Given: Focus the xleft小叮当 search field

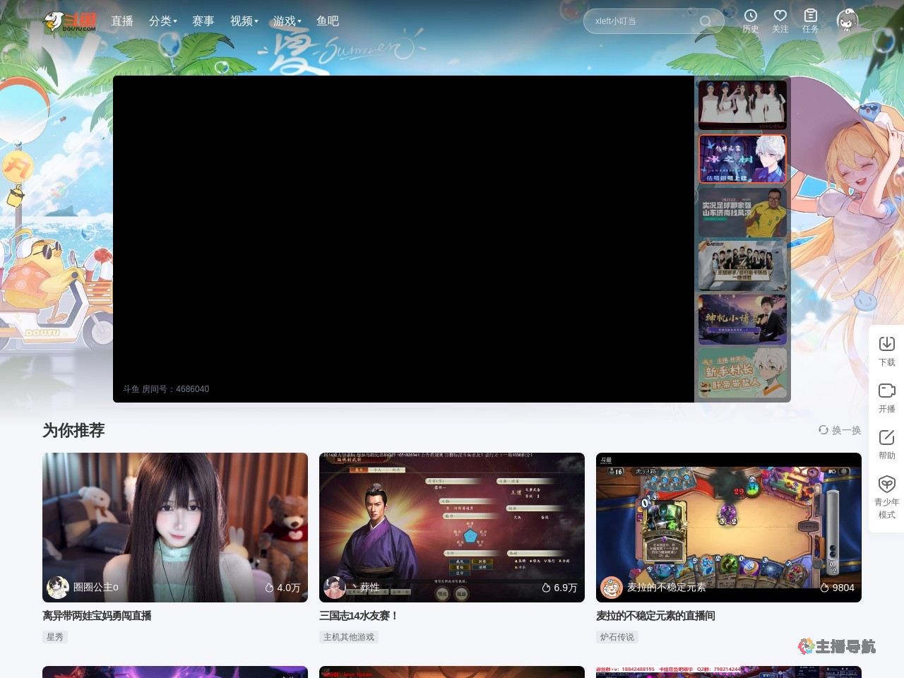Looking at the screenshot, I should click(653, 21).
